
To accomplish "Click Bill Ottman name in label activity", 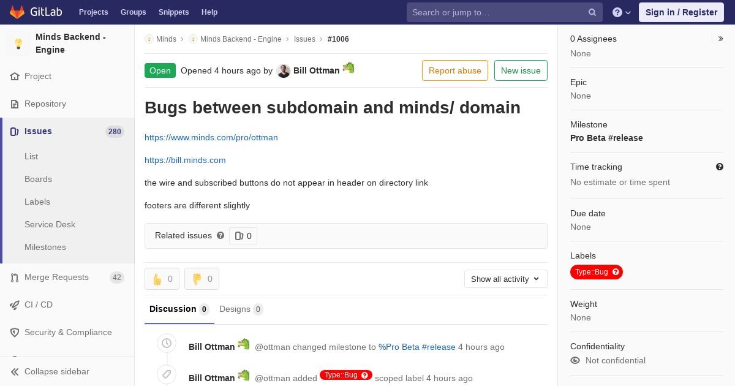I will point(211,378).
